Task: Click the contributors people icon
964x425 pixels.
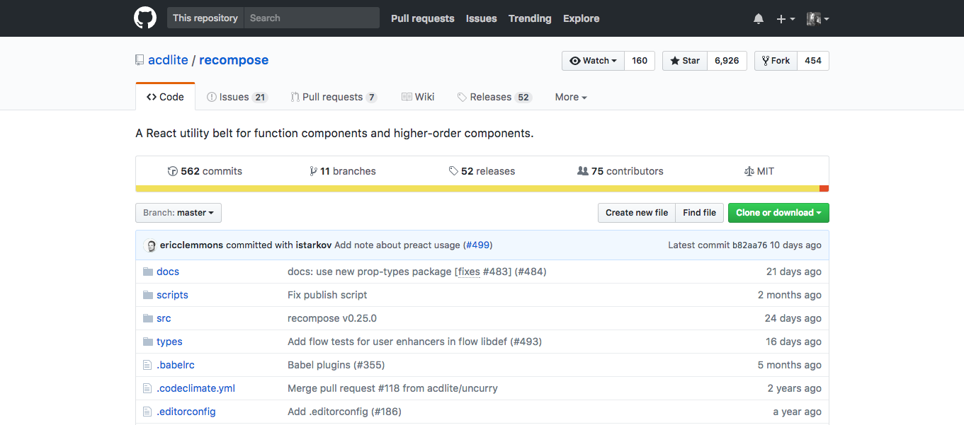Action: [x=583, y=171]
